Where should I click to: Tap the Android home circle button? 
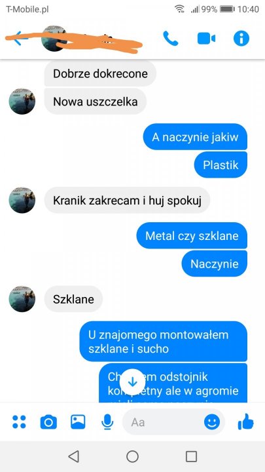click(132, 456)
